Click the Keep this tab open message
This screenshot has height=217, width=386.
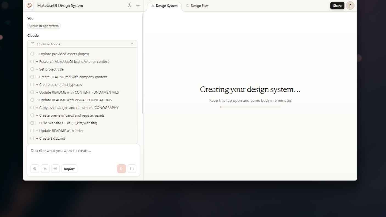(x=250, y=100)
